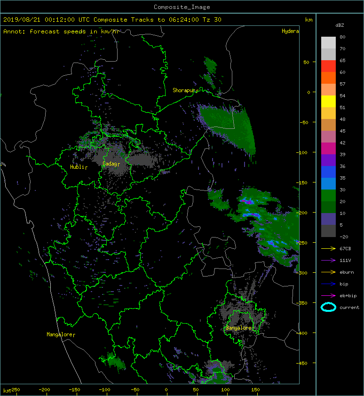364x396 pixels.
Task: Click the -100 tick on the horizontal bottom axis
Action: click(104, 390)
